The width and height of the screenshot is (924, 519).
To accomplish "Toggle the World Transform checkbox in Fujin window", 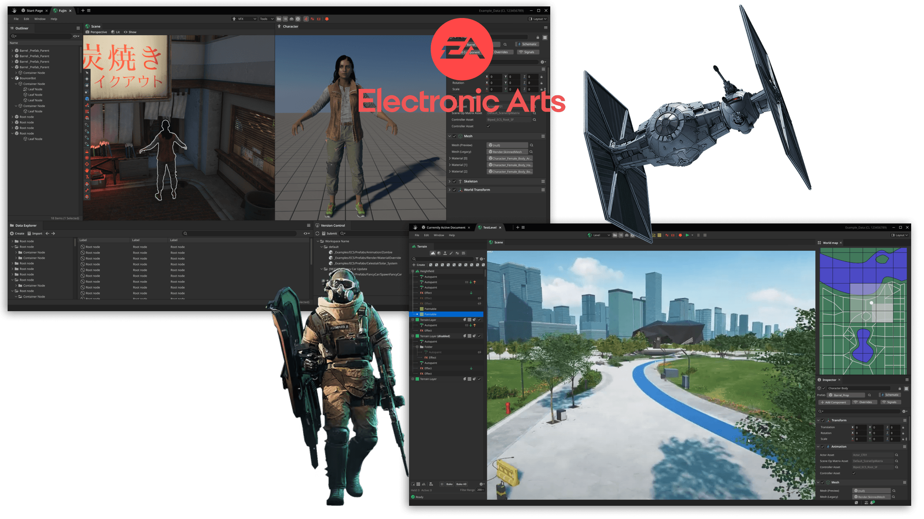I will coord(454,190).
